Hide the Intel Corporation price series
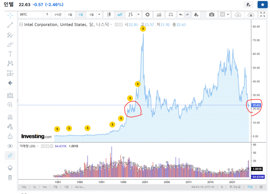 117,25
